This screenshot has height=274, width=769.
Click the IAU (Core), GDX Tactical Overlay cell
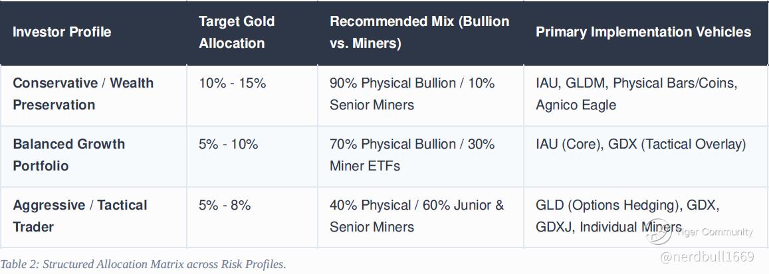(x=646, y=156)
